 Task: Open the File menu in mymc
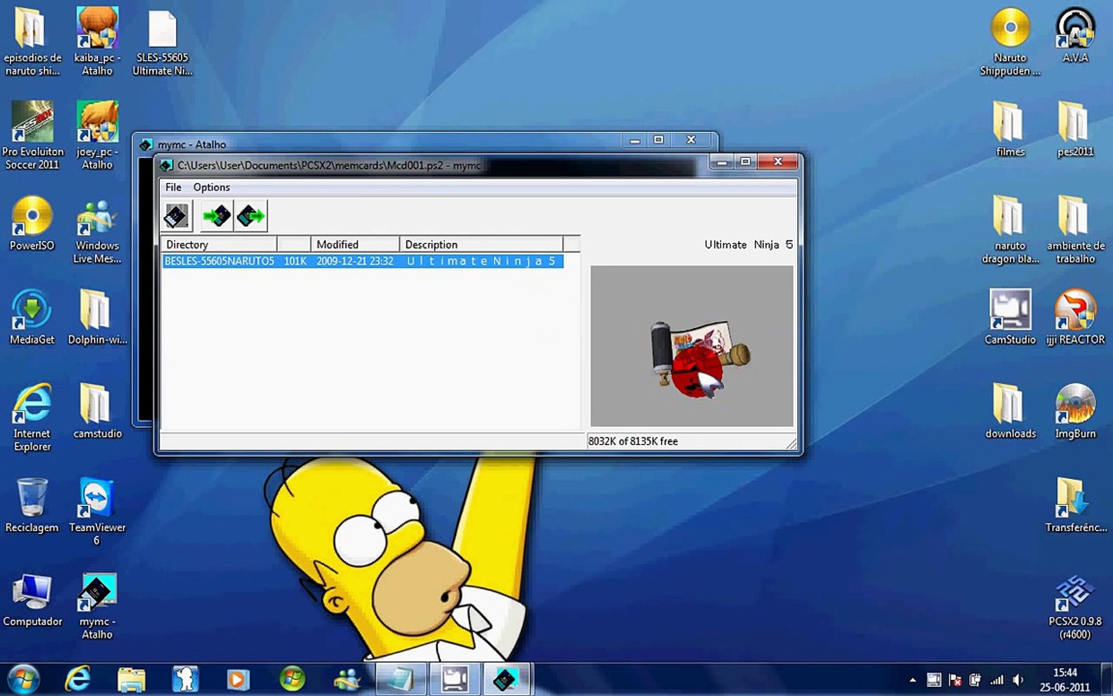[173, 188]
